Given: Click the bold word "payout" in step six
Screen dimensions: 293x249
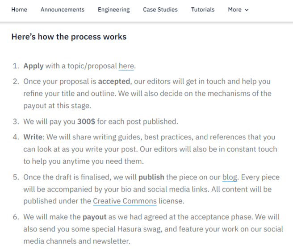Looking at the screenshot, I should [x=95, y=217].
